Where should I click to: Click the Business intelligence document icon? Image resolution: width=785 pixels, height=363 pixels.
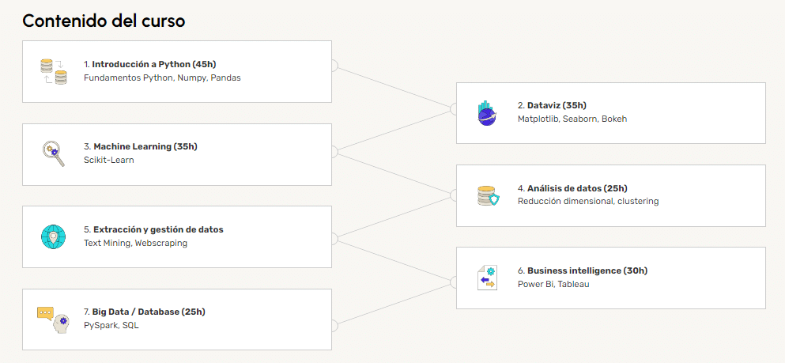click(x=487, y=278)
